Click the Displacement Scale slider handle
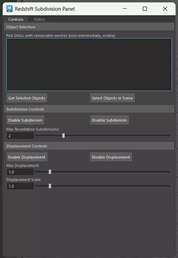 pos(50,186)
